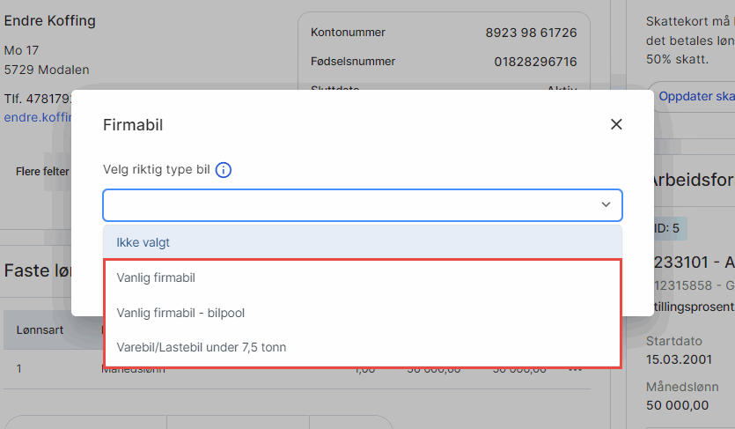
Task: Open three-dot menu on salary row
Action: [577, 368]
